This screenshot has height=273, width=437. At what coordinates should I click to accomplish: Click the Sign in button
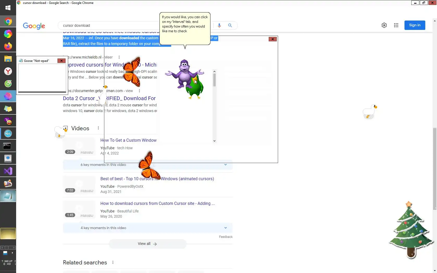click(415, 25)
